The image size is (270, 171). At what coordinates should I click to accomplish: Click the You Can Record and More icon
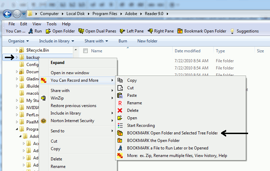click(44, 80)
